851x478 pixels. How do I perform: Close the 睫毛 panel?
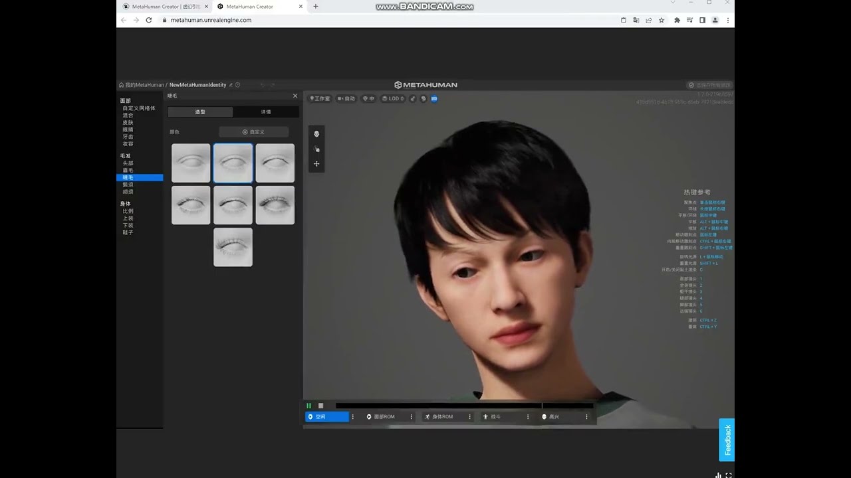295,96
